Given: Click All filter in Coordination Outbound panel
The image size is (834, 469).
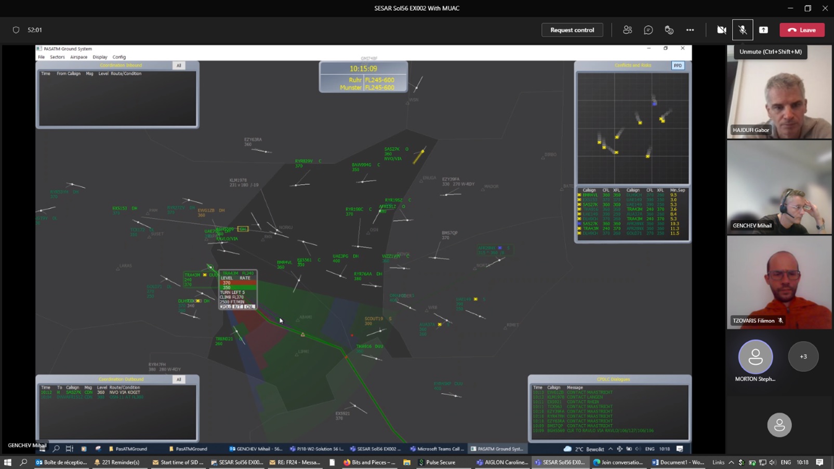Looking at the screenshot, I should (179, 379).
